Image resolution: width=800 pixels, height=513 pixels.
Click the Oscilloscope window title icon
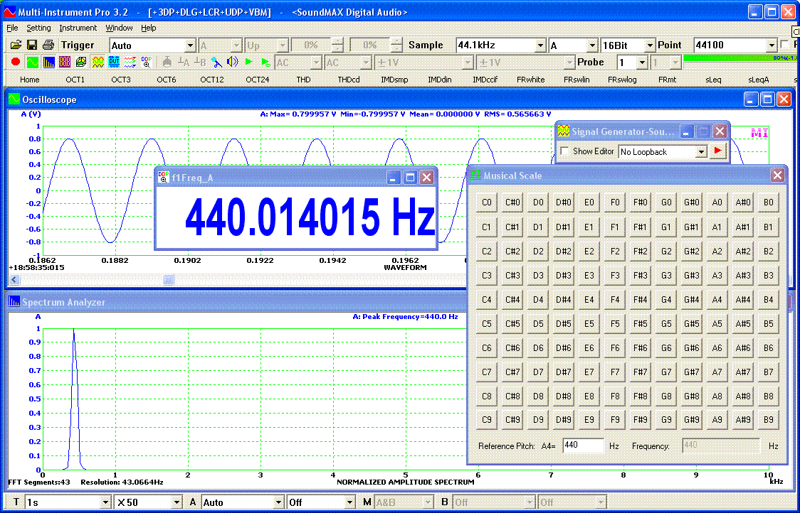[x=14, y=99]
